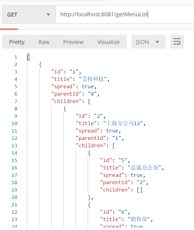Click the "id": "5" line
Image resolution: width=194 pixels, height=230 pixels.
pos(115,160)
